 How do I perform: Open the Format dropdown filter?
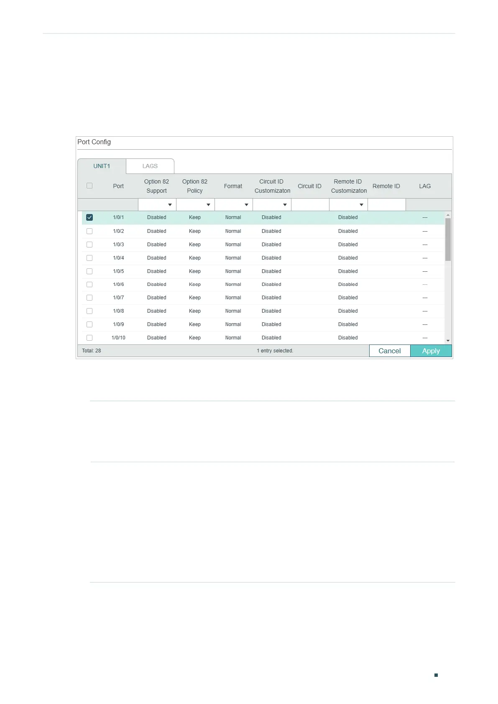234,205
